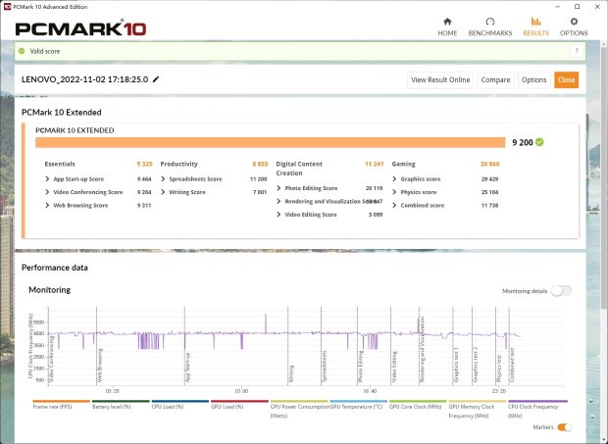Click Frame rate (FPS) legend swatch
The image size is (608, 444).
[x=61, y=402]
